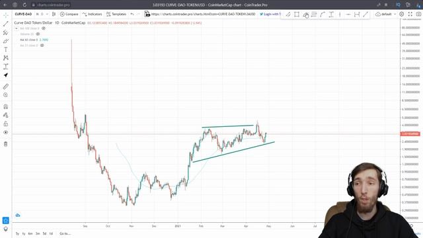Image resolution: width=423 pixels, height=238 pixels.
Task: Undo the last chart action
Action: 132,14
